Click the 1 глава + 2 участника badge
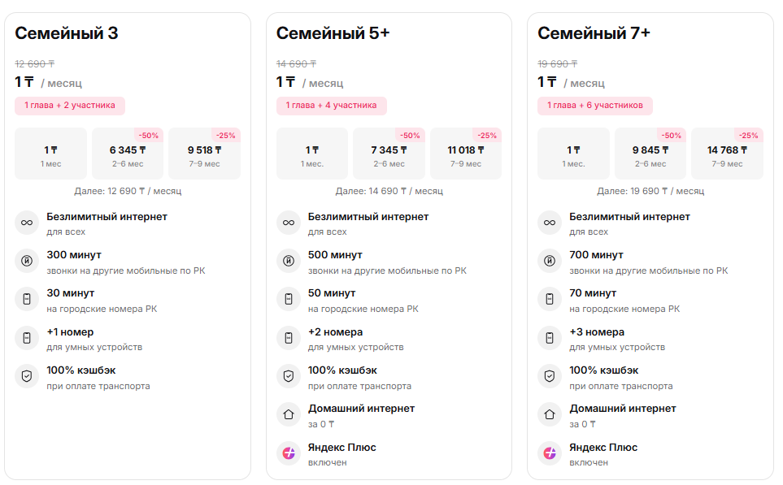 click(x=70, y=106)
